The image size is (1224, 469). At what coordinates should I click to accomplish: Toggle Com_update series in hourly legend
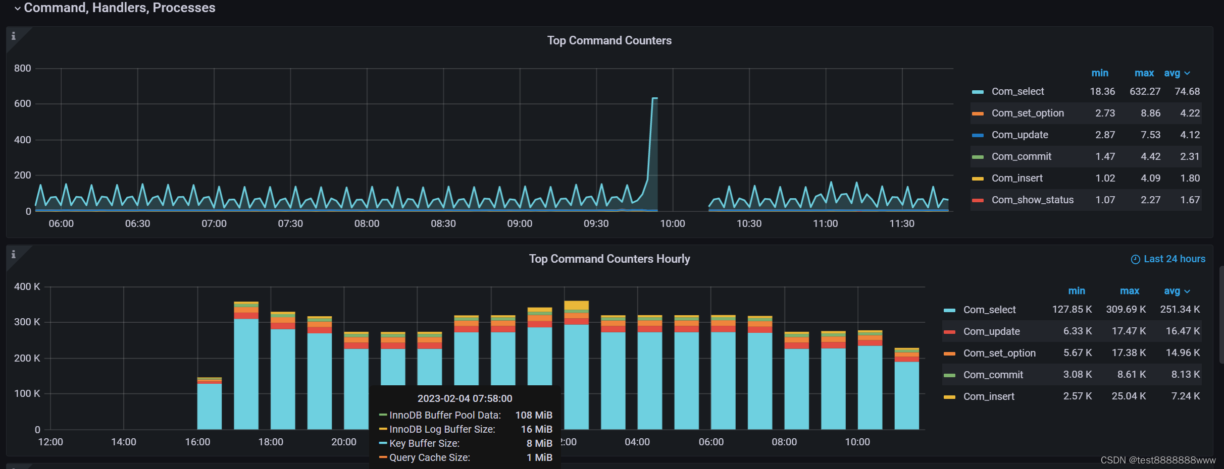(991, 331)
